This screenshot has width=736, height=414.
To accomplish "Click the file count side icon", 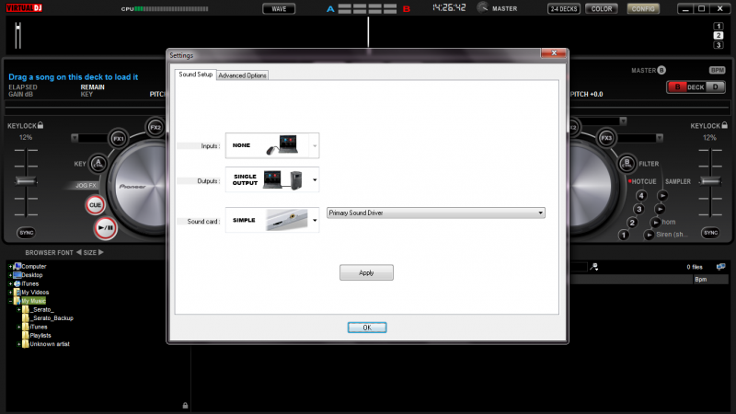I will tap(721, 267).
